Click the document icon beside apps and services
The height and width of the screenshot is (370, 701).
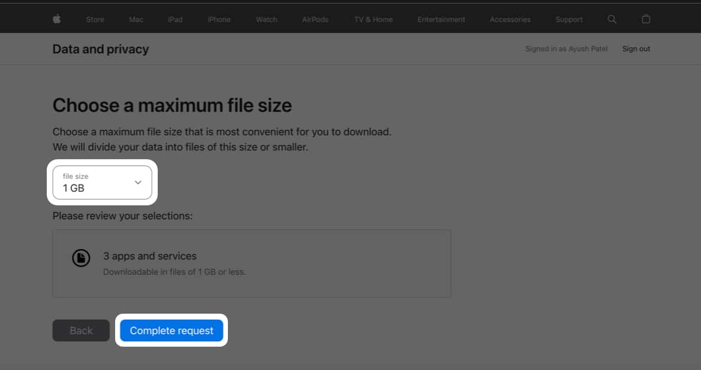82,258
